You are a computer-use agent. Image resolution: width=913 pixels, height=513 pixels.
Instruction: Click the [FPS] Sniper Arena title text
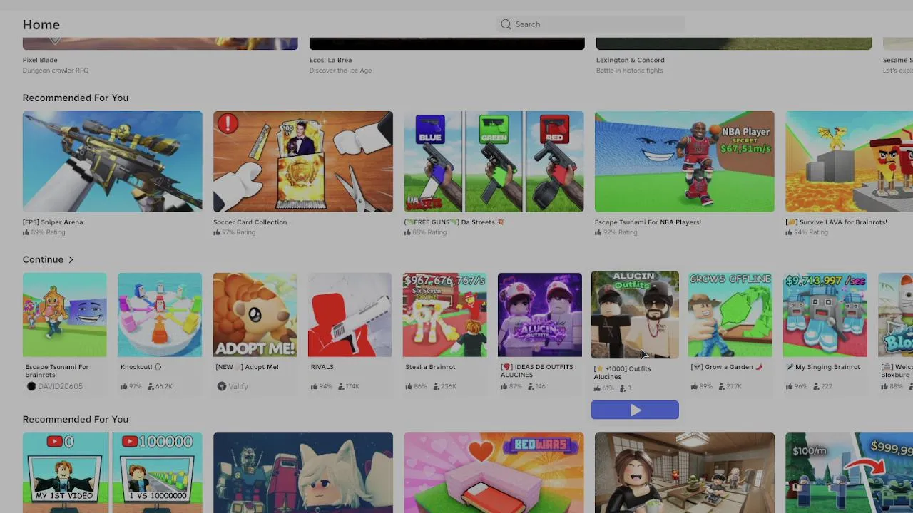53,222
